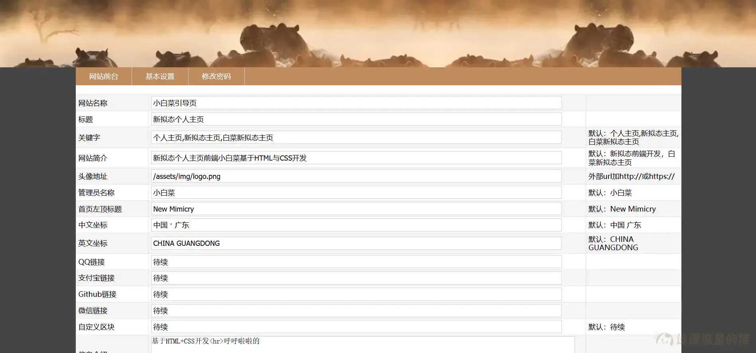Focus the 自定义区块 input field
The width and height of the screenshot is (756, 353).
point(356,327)
